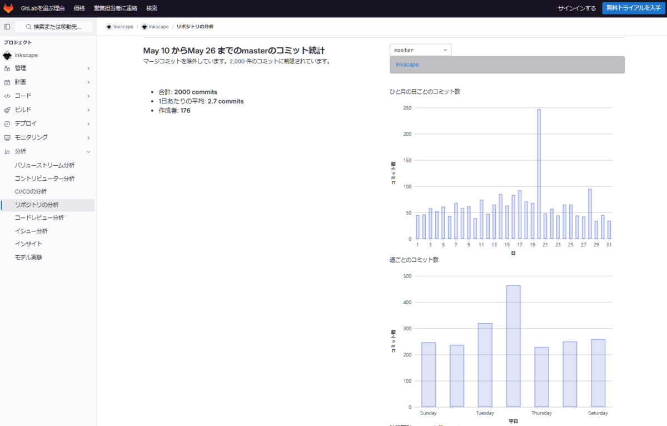The height and width of the screenshot is (426, 667).
Task: Click the 分析 chart icon
Action: click(x=7, y=151)
